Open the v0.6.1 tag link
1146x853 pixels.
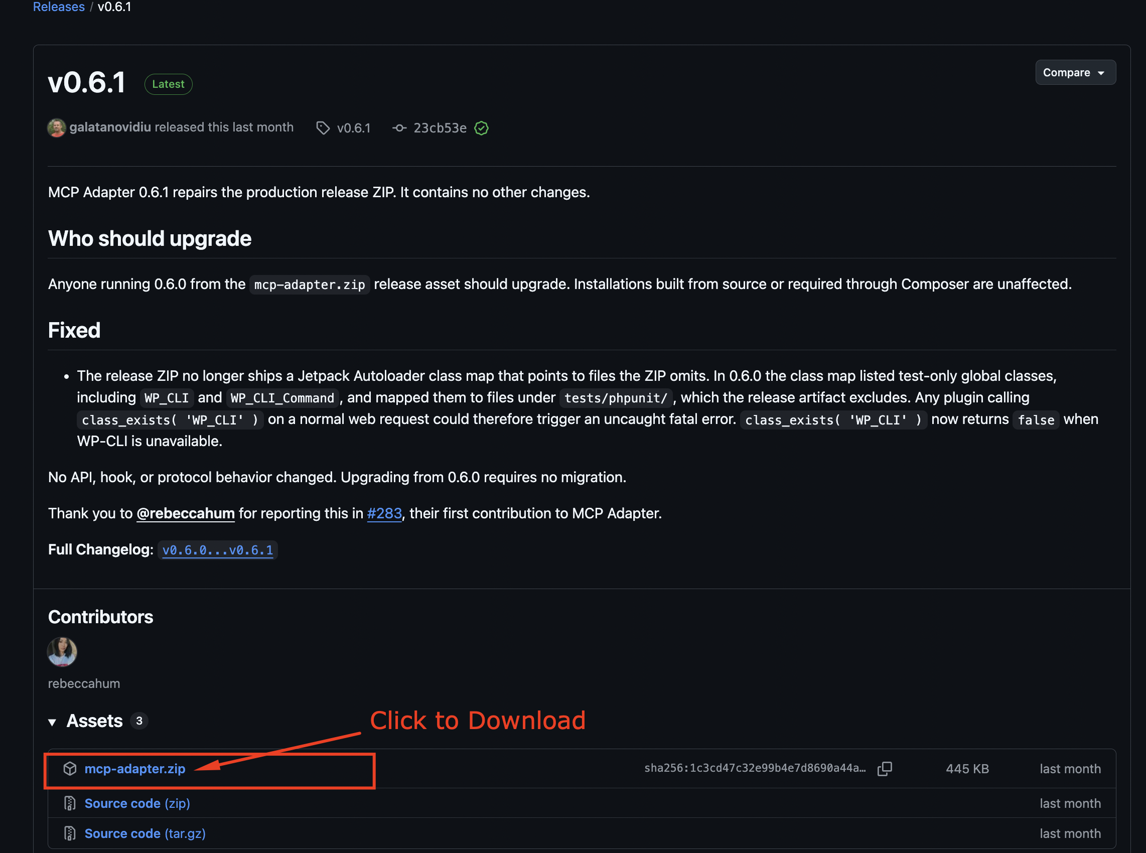pyautogui.click(x=354, y=128)
